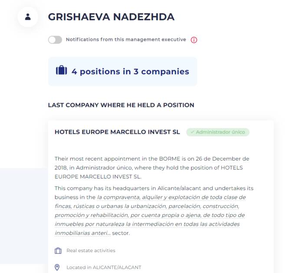Click the Last Company Where He Held a Position heading
The width and height of the screenshot is (295, 273).
point(121,105)
